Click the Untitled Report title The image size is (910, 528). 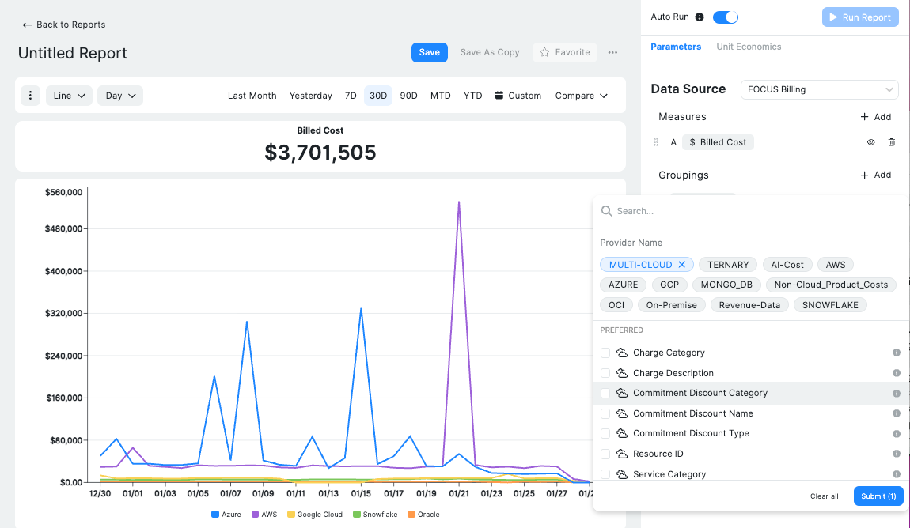pos(73,53)
